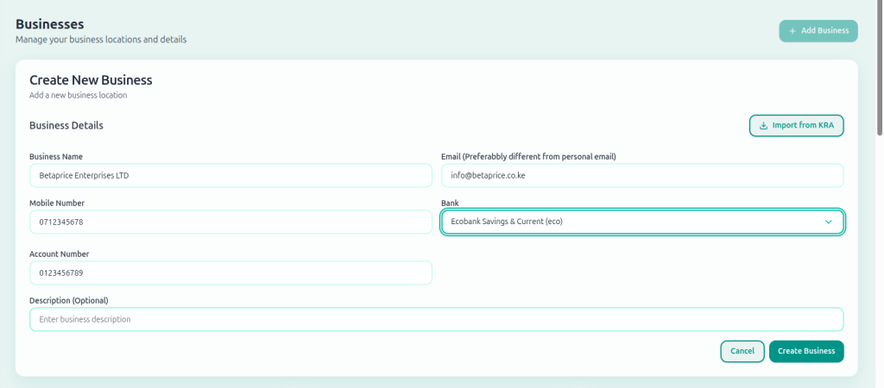Click the Business Details section title
Viewport: 884px width, 388px height.
pyautogui.click(x=66, y=125)
